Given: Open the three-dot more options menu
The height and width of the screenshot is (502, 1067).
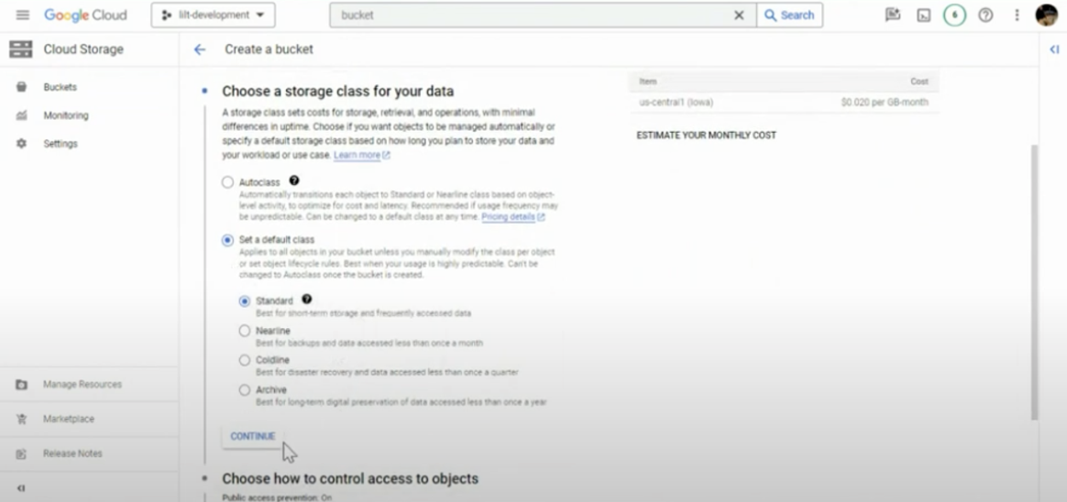Looking at the screenshot, I should (1017, 15).
